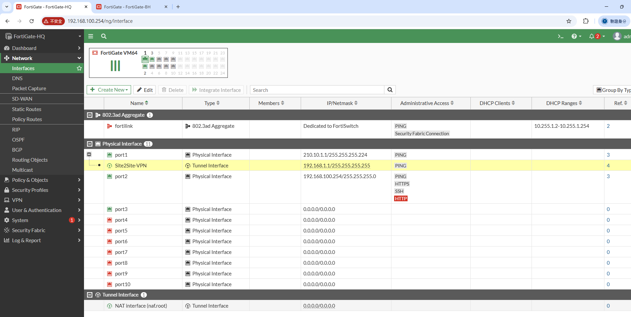The height and width of the screenshot is (317, 631).
Task: Reload the current browser page
Action: [x=32, y=21]
